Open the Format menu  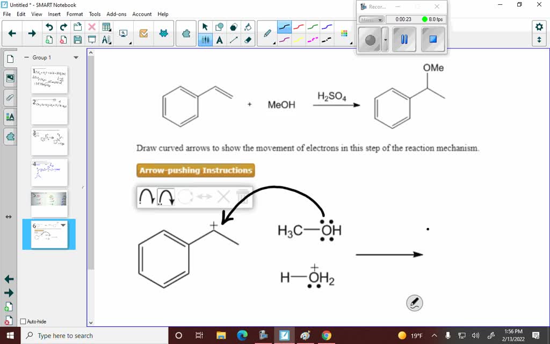[x=75, y=14]
